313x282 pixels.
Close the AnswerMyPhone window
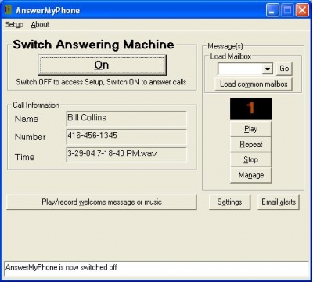coord(302,10)
